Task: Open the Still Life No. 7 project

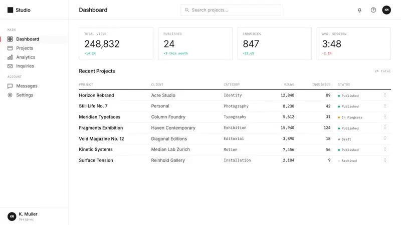Action: tap(93, 106)
